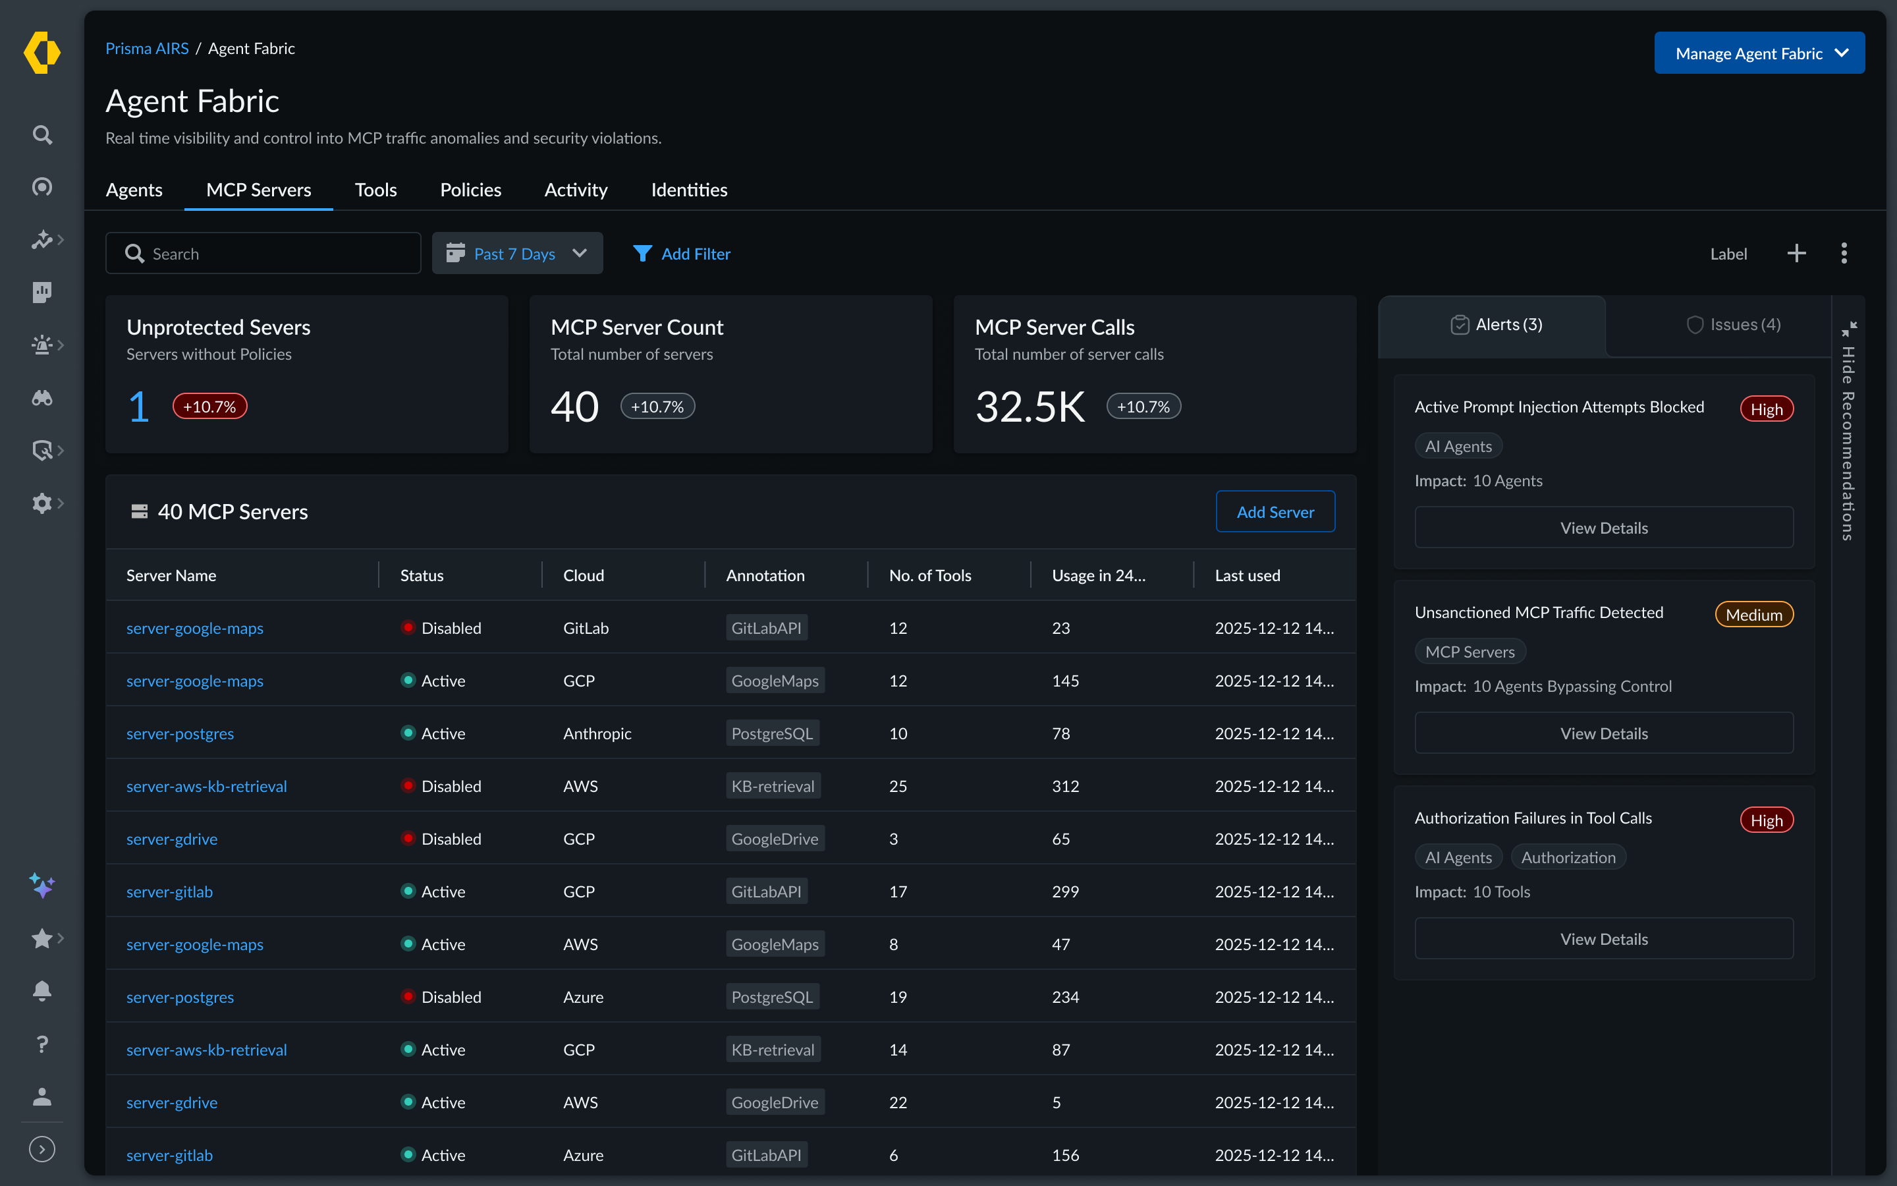Select the Alerts (3) tab
This screenshot has height=1186, width=1897.
(x=1493, y=325)
